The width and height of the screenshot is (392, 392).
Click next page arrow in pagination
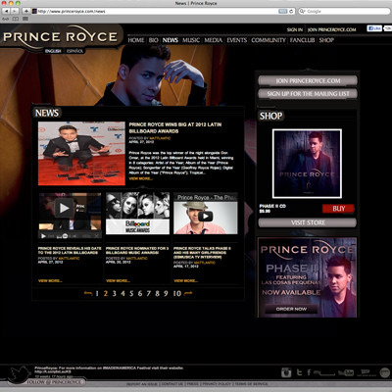(188, 293)
